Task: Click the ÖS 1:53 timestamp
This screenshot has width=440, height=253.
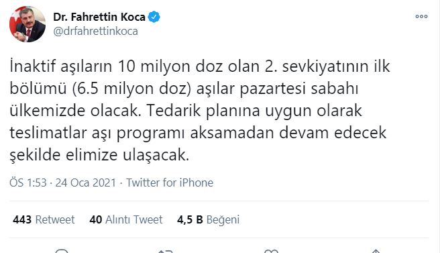Action: (x=27, y=183)
